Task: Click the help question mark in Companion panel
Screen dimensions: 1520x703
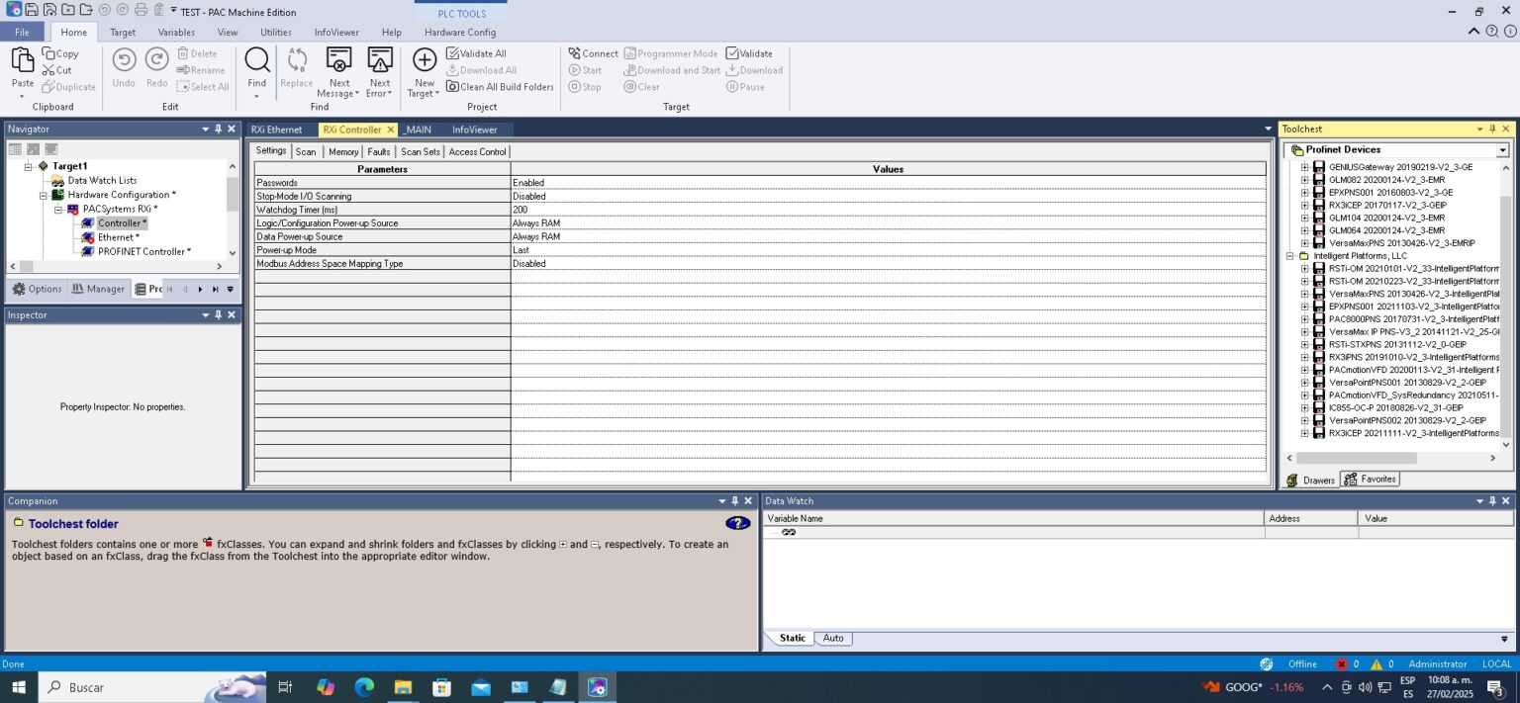Action: [x=737, y=523]
